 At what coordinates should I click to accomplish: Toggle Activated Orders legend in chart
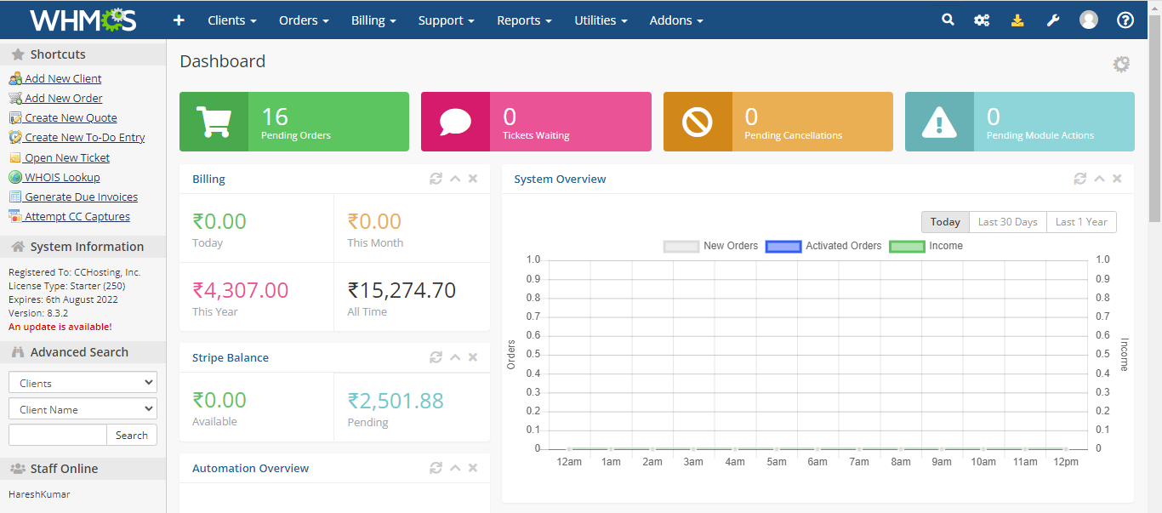tap(823, 246)
